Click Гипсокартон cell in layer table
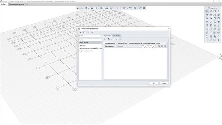222x125 pixels. (110, 46)
